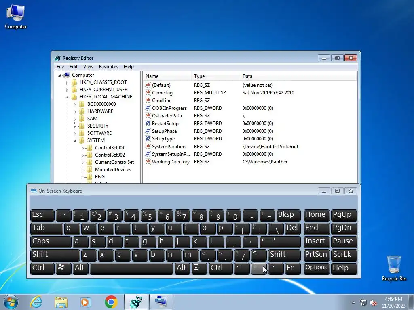414x310 pixels.
Task: Toggle Caps lock on the keyboard
Action: pos(51,242)
